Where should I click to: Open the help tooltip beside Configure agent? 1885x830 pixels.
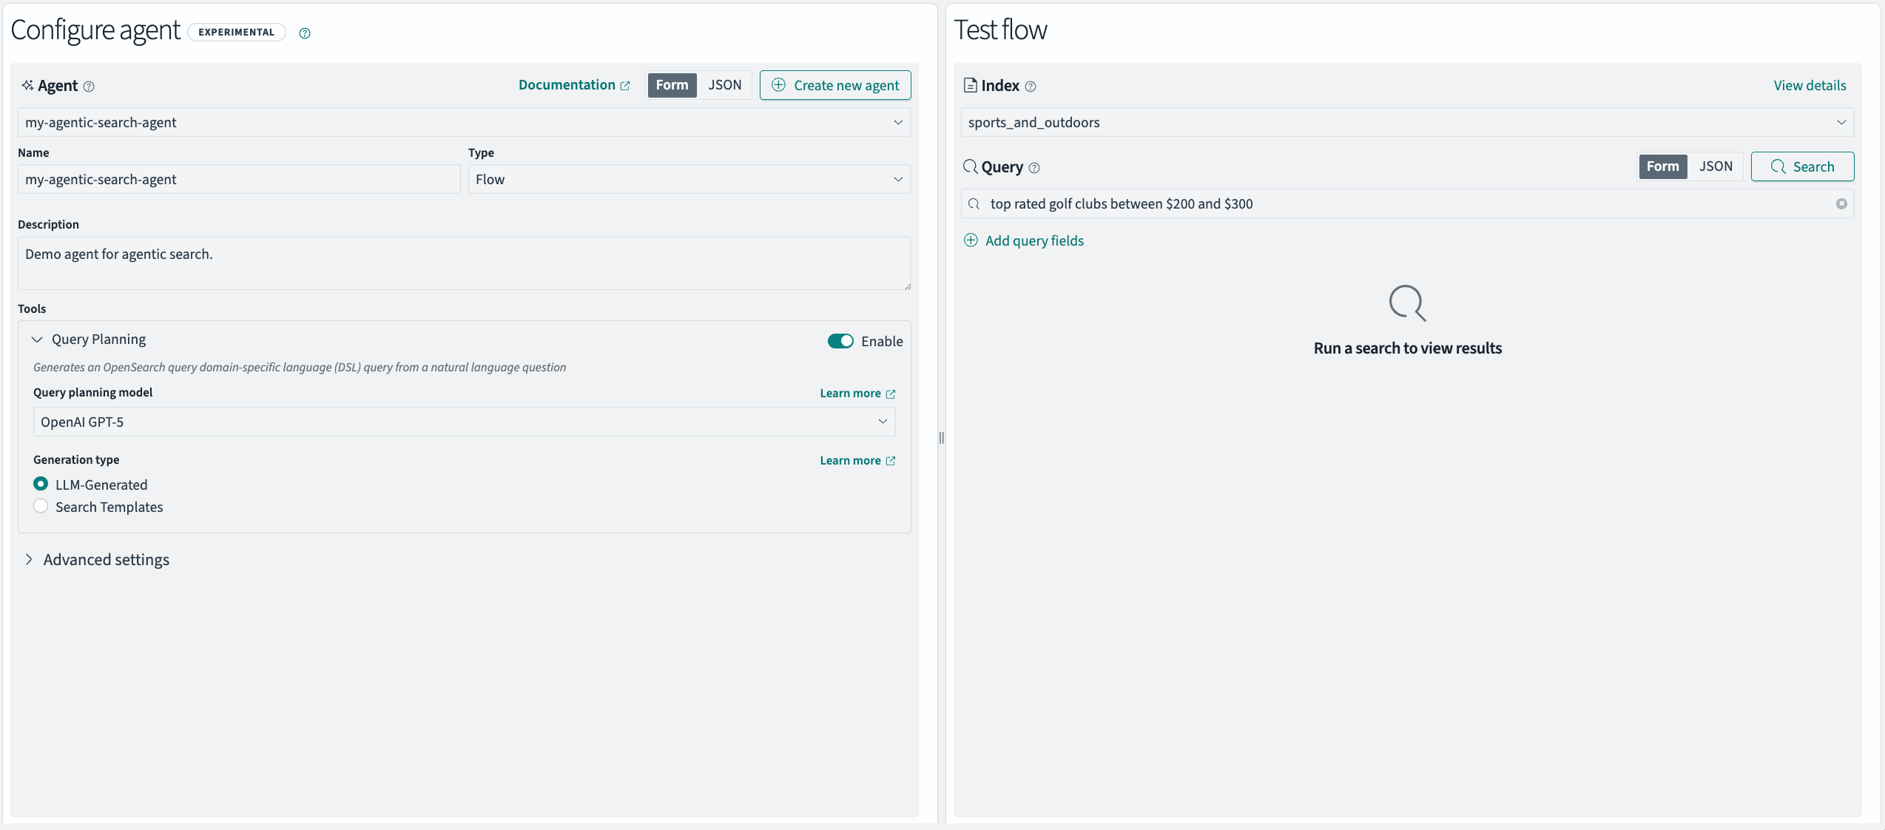tap(304, 33)
